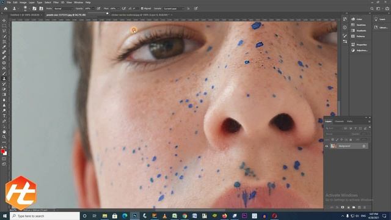Select the Hand tool
Screen dimensions: 391x220
point(4,131)
